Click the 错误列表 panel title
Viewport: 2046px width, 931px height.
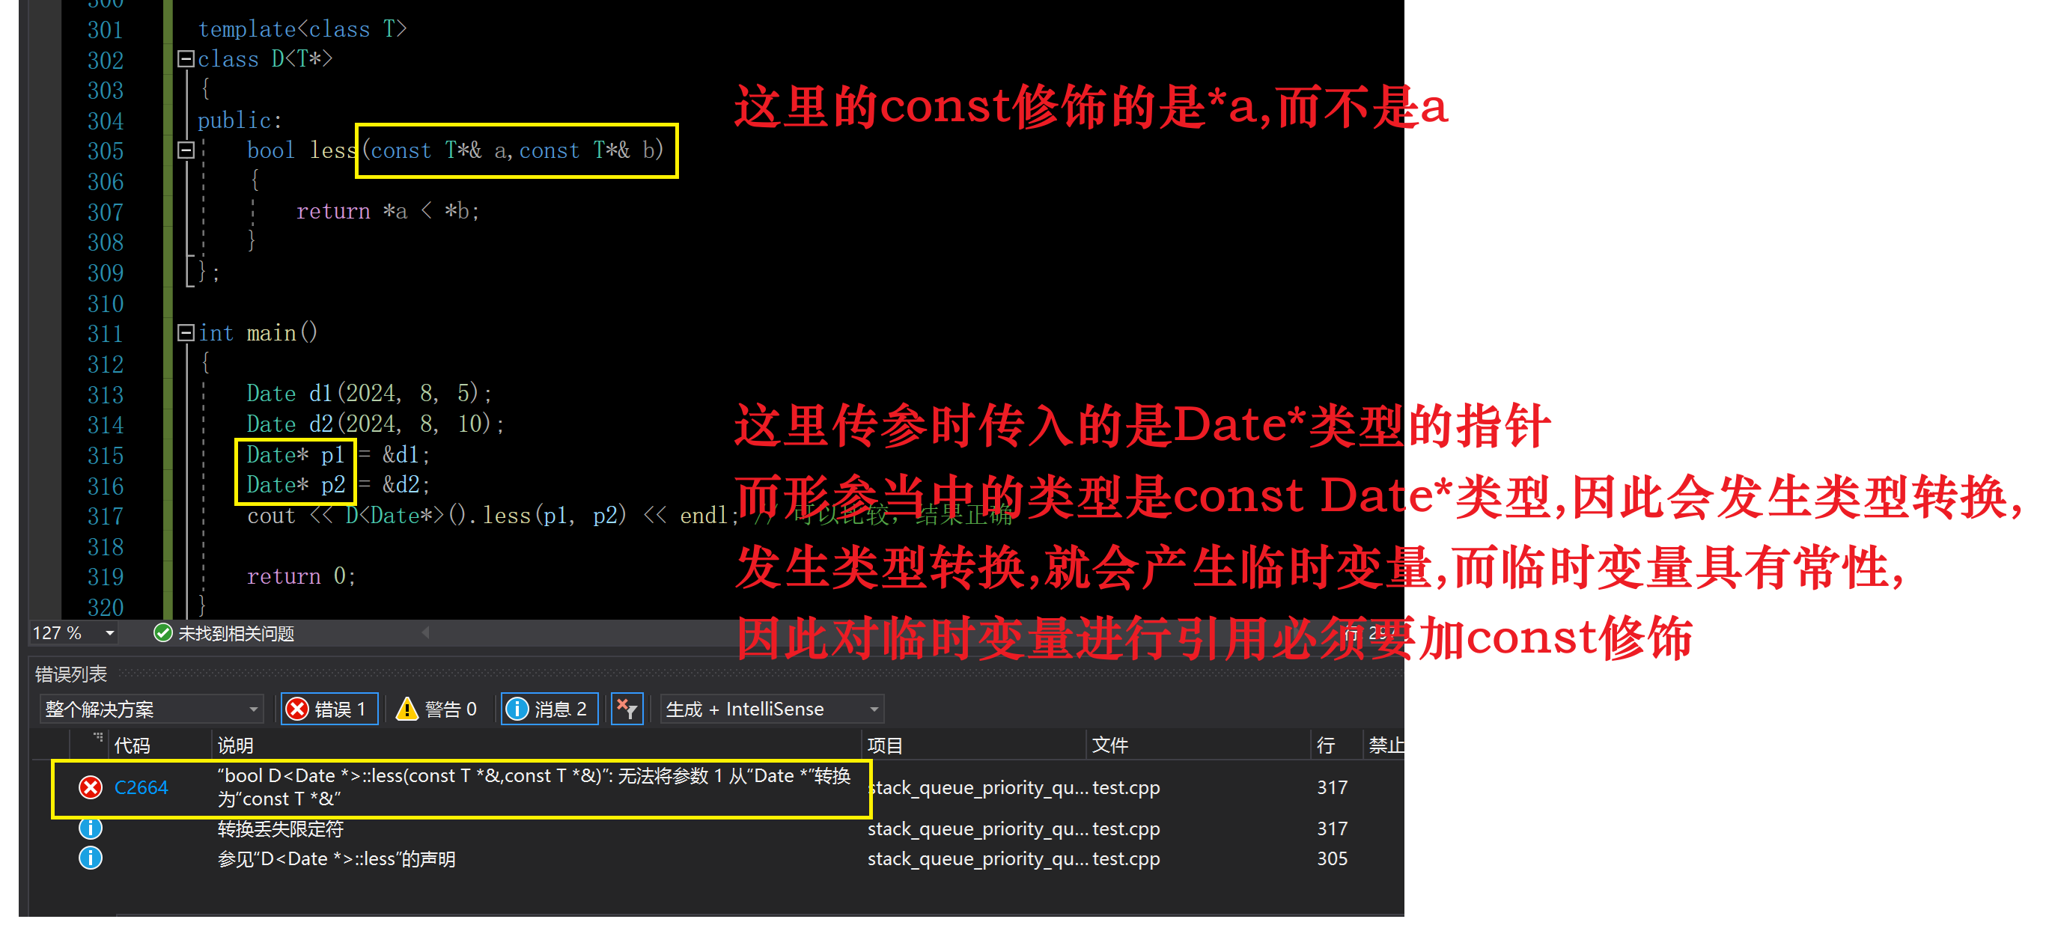click(70, 674)
